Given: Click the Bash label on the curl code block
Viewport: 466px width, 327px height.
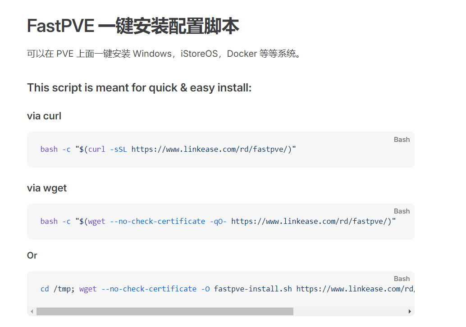Looking at the screenshot, I should [402, 140].
